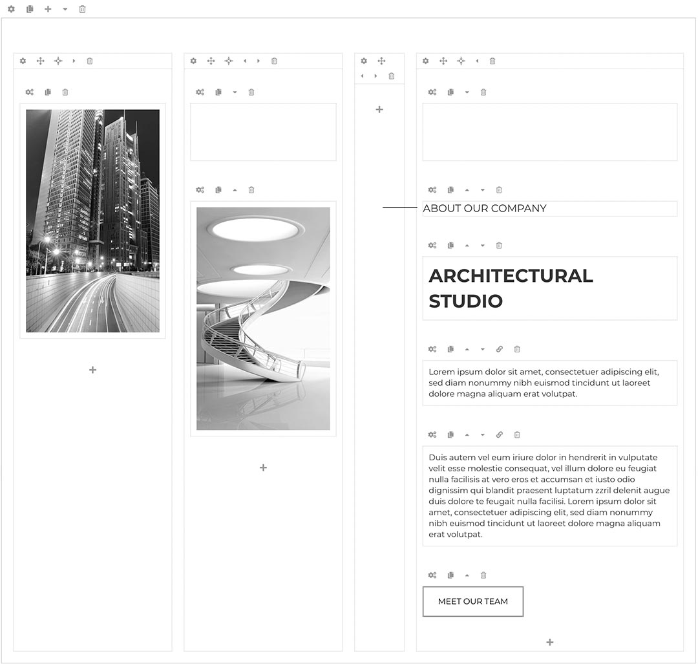Delete the MEET OUR TEAM button widget
The image size is (698, 664).
(x=483, y=575)
